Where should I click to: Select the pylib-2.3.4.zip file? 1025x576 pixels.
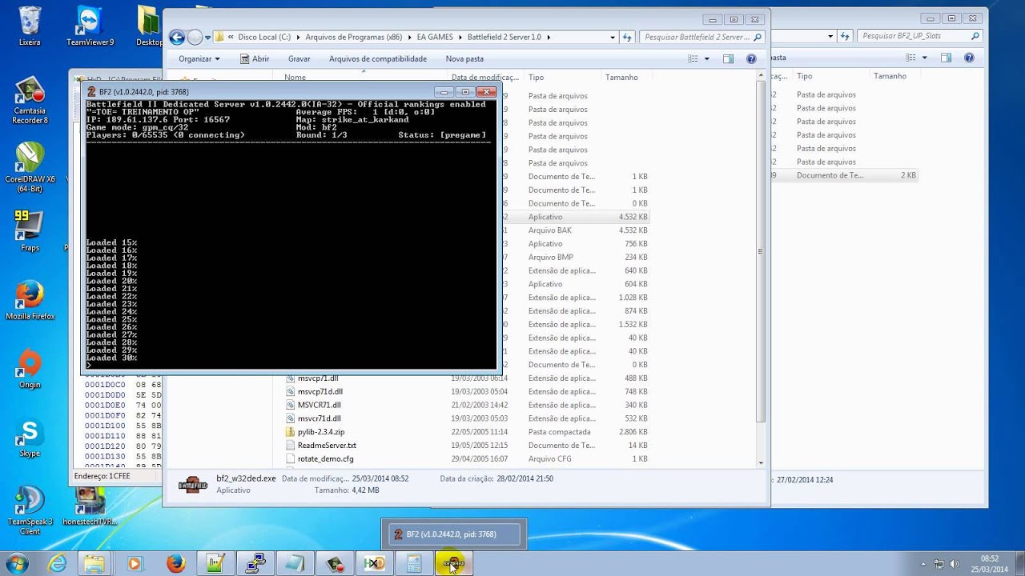coord(321,432)
